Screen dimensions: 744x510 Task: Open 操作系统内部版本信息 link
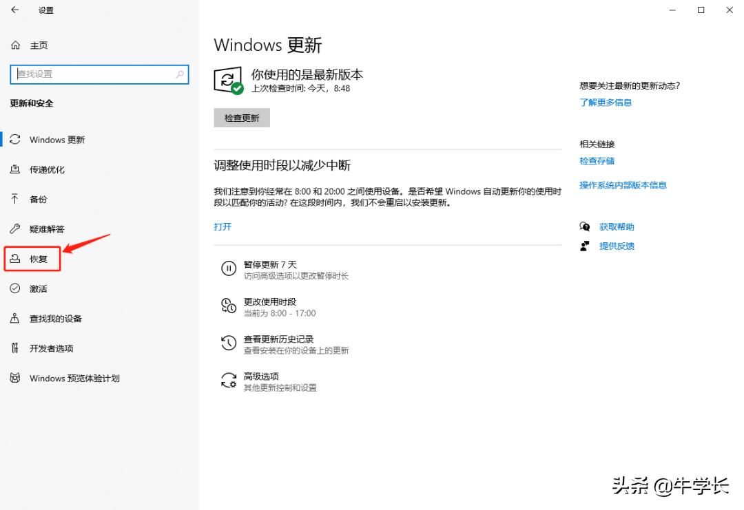click(623, 185)
